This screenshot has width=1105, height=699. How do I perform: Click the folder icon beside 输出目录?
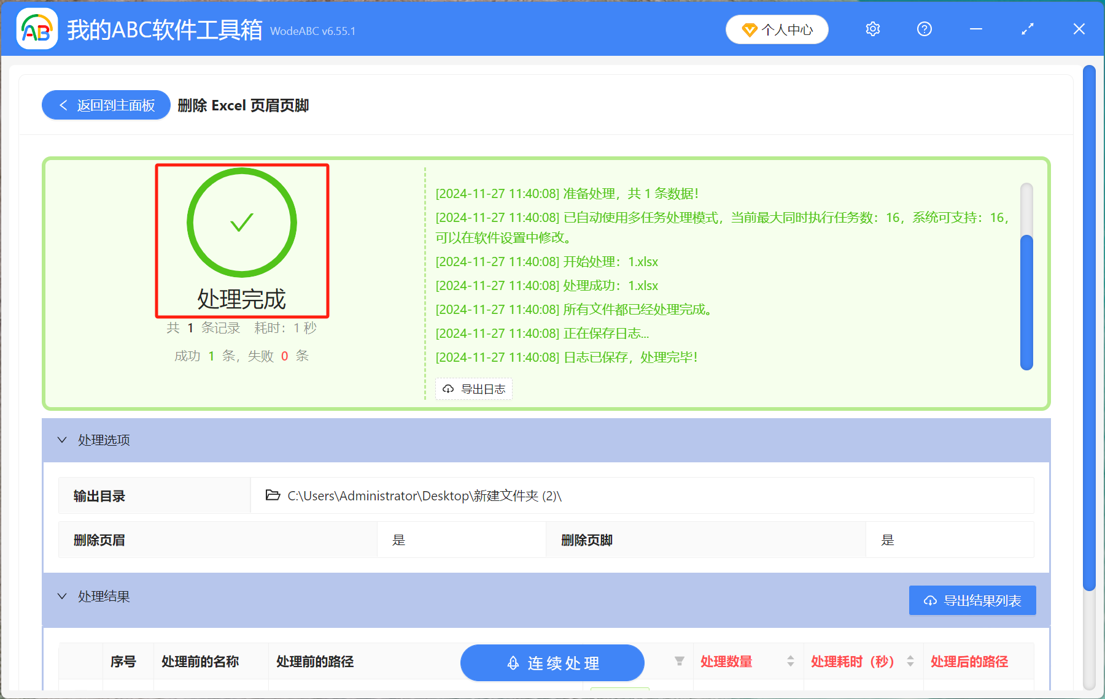pyautogui.click(x=272, y=495)
